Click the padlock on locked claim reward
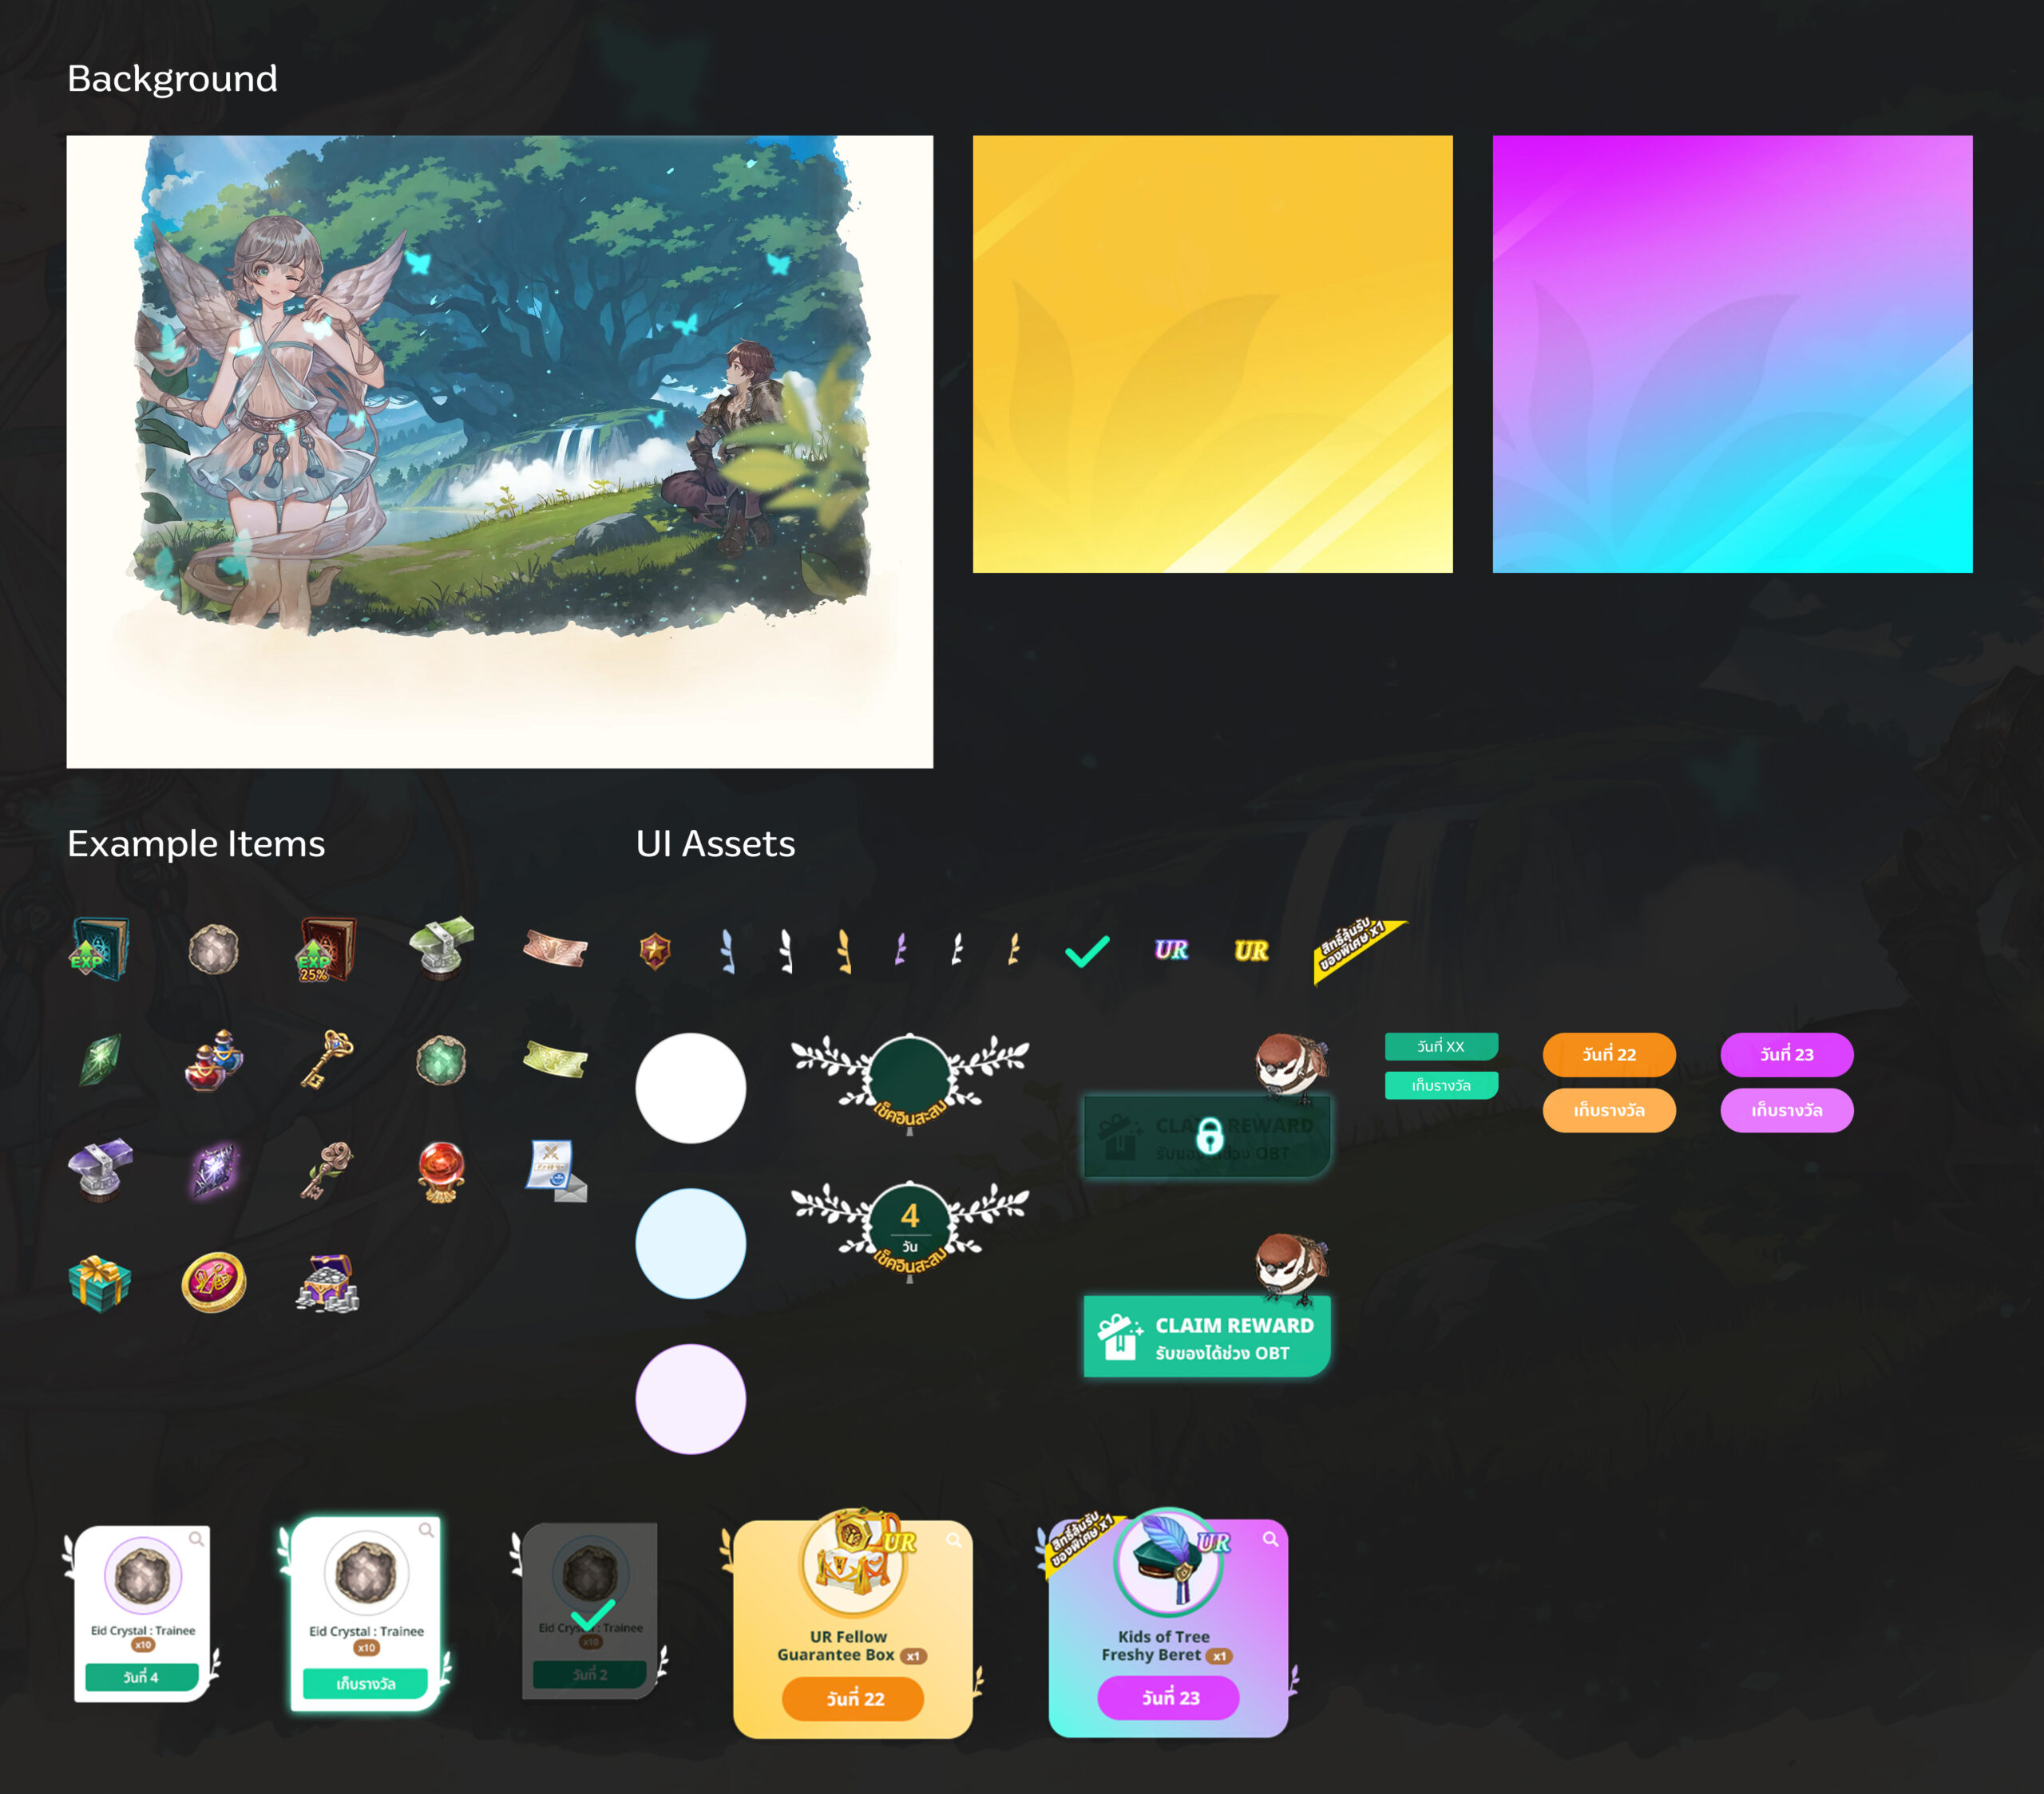Viewport: 2044px width, 1794px height. coord(1209,1136)
